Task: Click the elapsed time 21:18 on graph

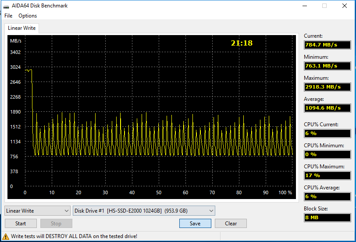Action: pyautogui.click(x=242, y=43)
